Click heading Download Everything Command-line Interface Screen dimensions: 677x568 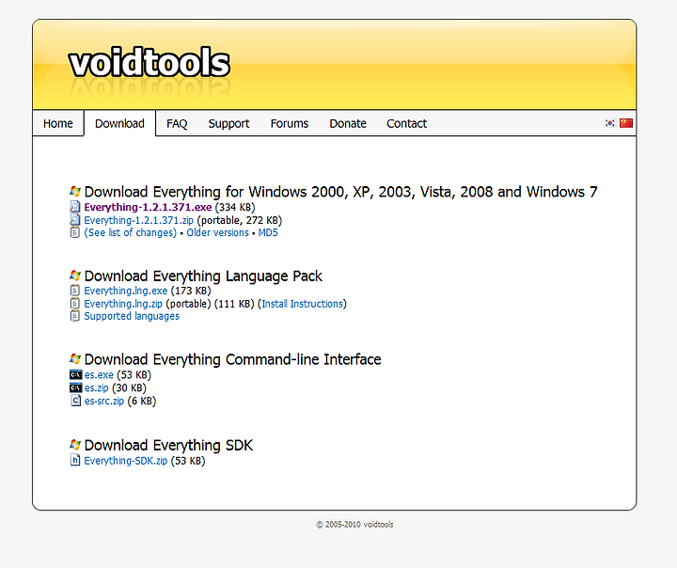(x=233, y=359)
